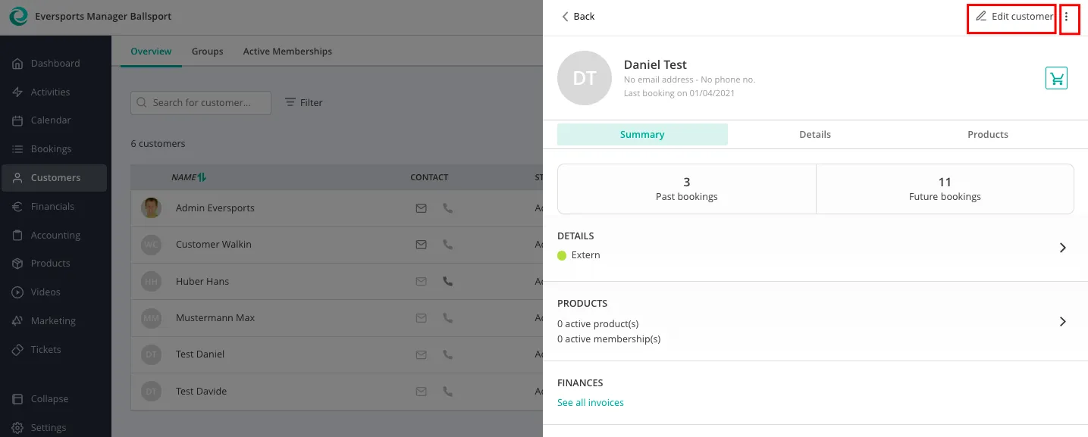Click the phone icon for Huber Hans

[x=447, y=281]
